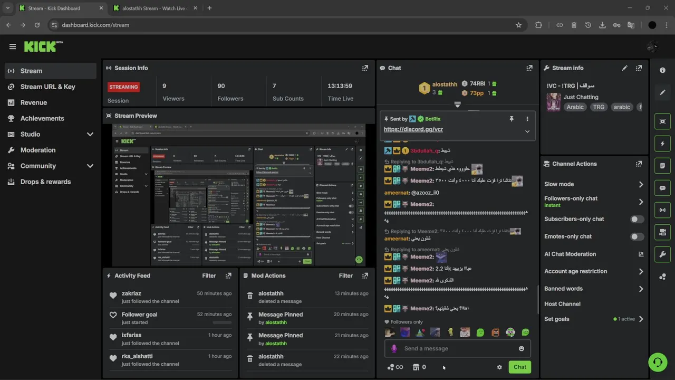
Task: Pop out the Session Info panel
Action: click(x=365, y=68)
